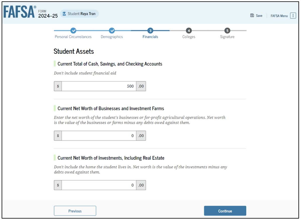Click the Student Assets heading

click(74, 51)
